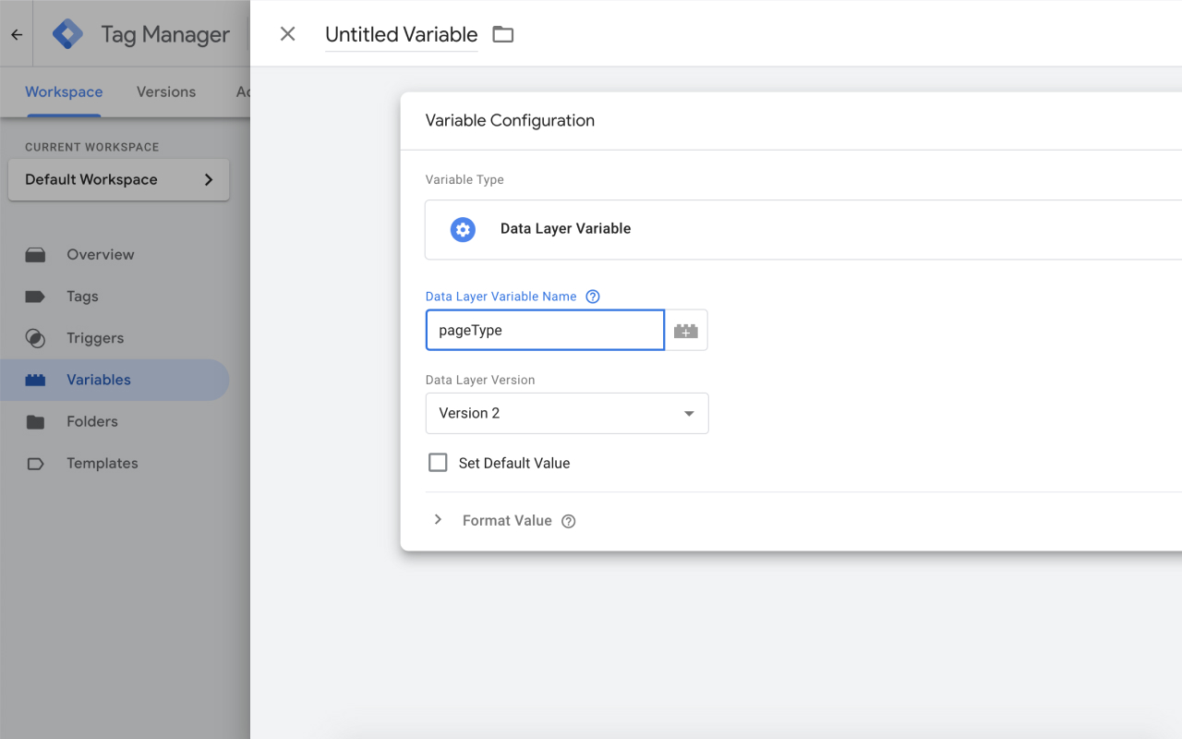Open the Data Layer Version dropdown

[x=566, y=413]
